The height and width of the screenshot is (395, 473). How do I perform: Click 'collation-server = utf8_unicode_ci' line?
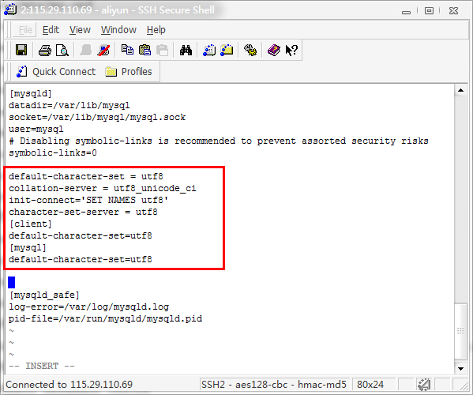pyautogui.click(x=103, y=188)
